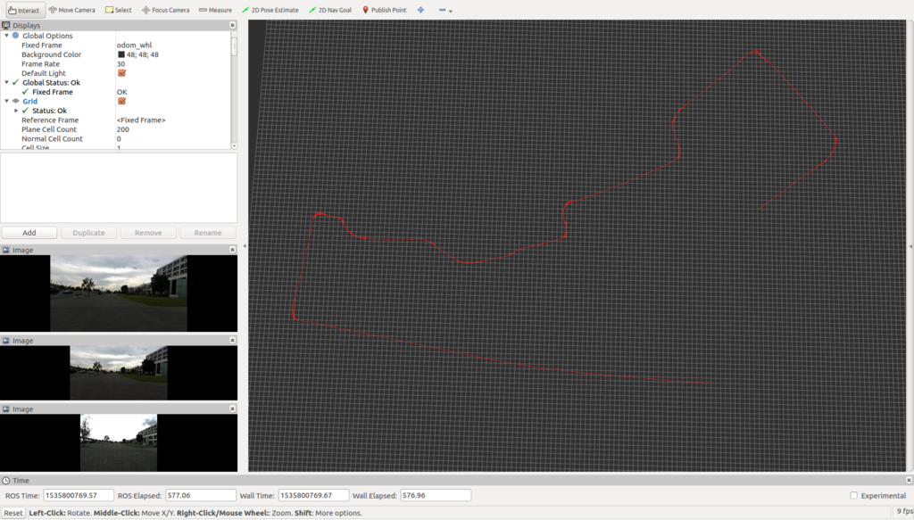This screenshot has width=914, height=520.
Task: Close the third Image panel
Action: (233, 409)
